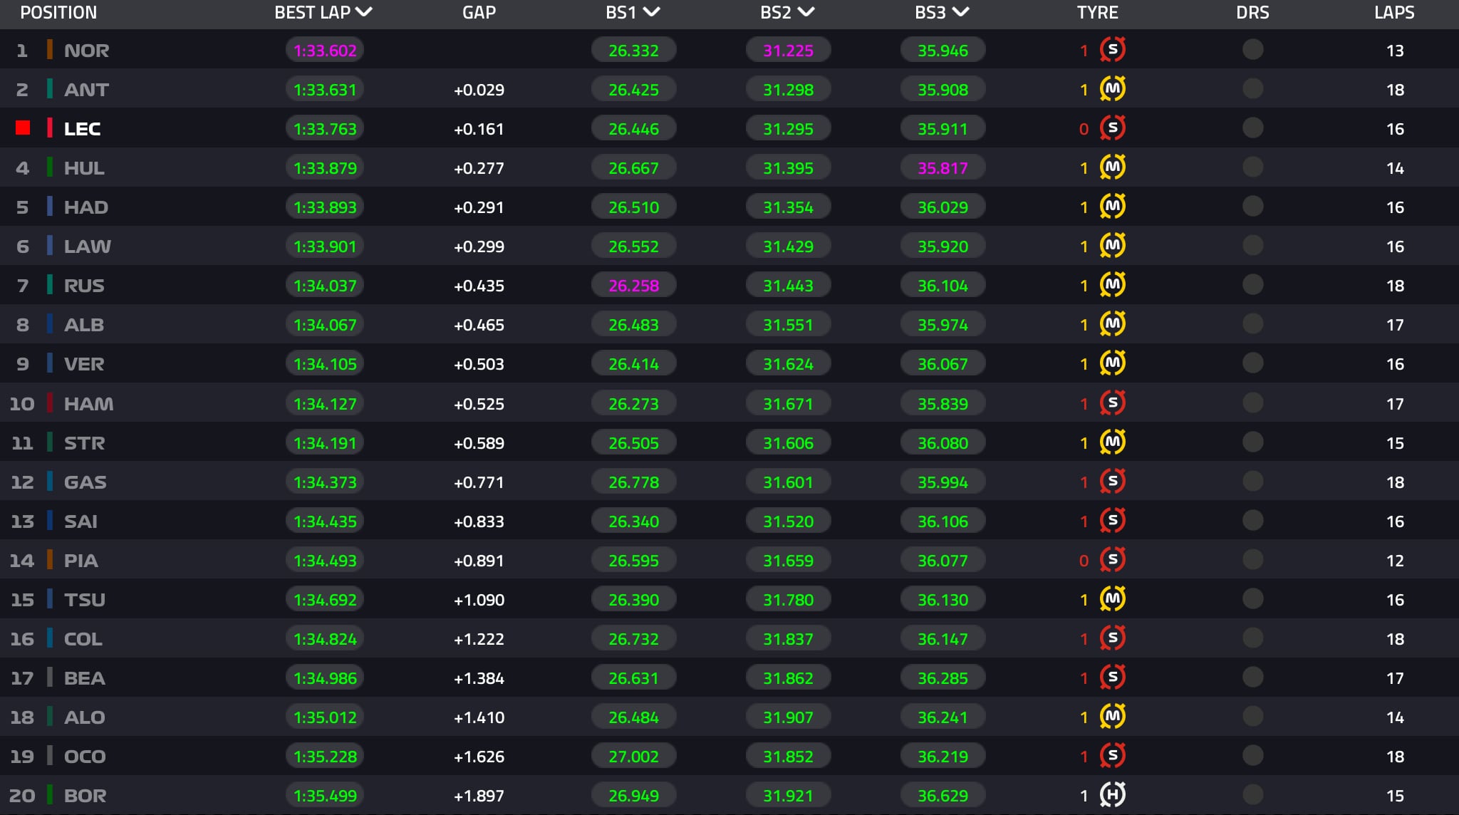The height and width of the screenshot is (815, 1459).
Task: Click Bortoleto's hard tyre icon
Action: click(x=1112, y=795)
